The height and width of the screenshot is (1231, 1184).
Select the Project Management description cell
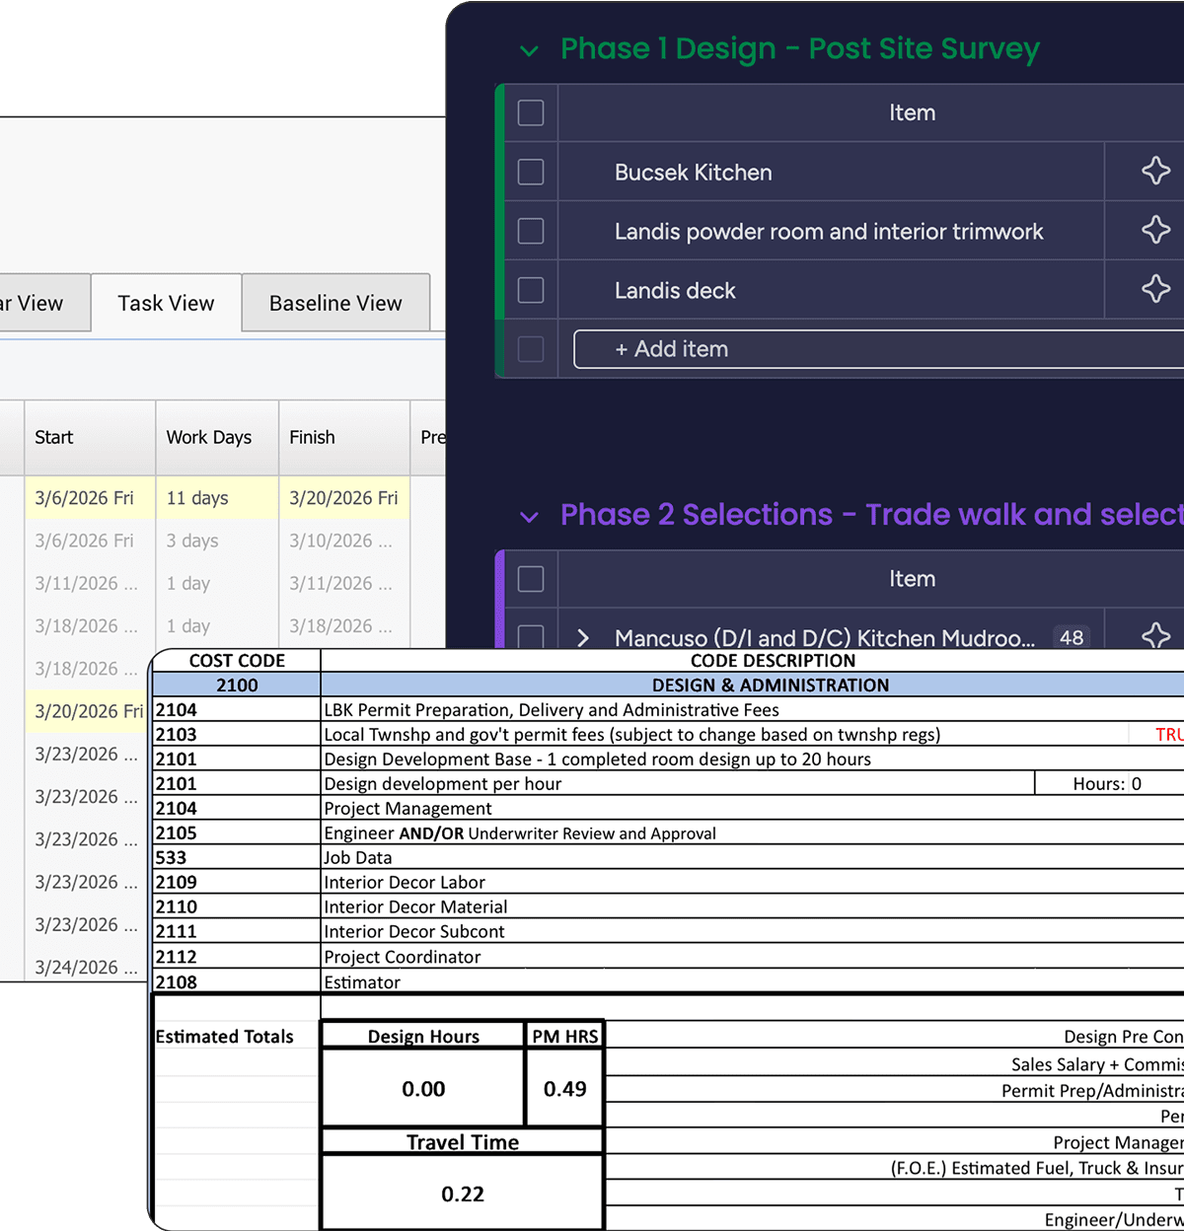pos(753,808)
